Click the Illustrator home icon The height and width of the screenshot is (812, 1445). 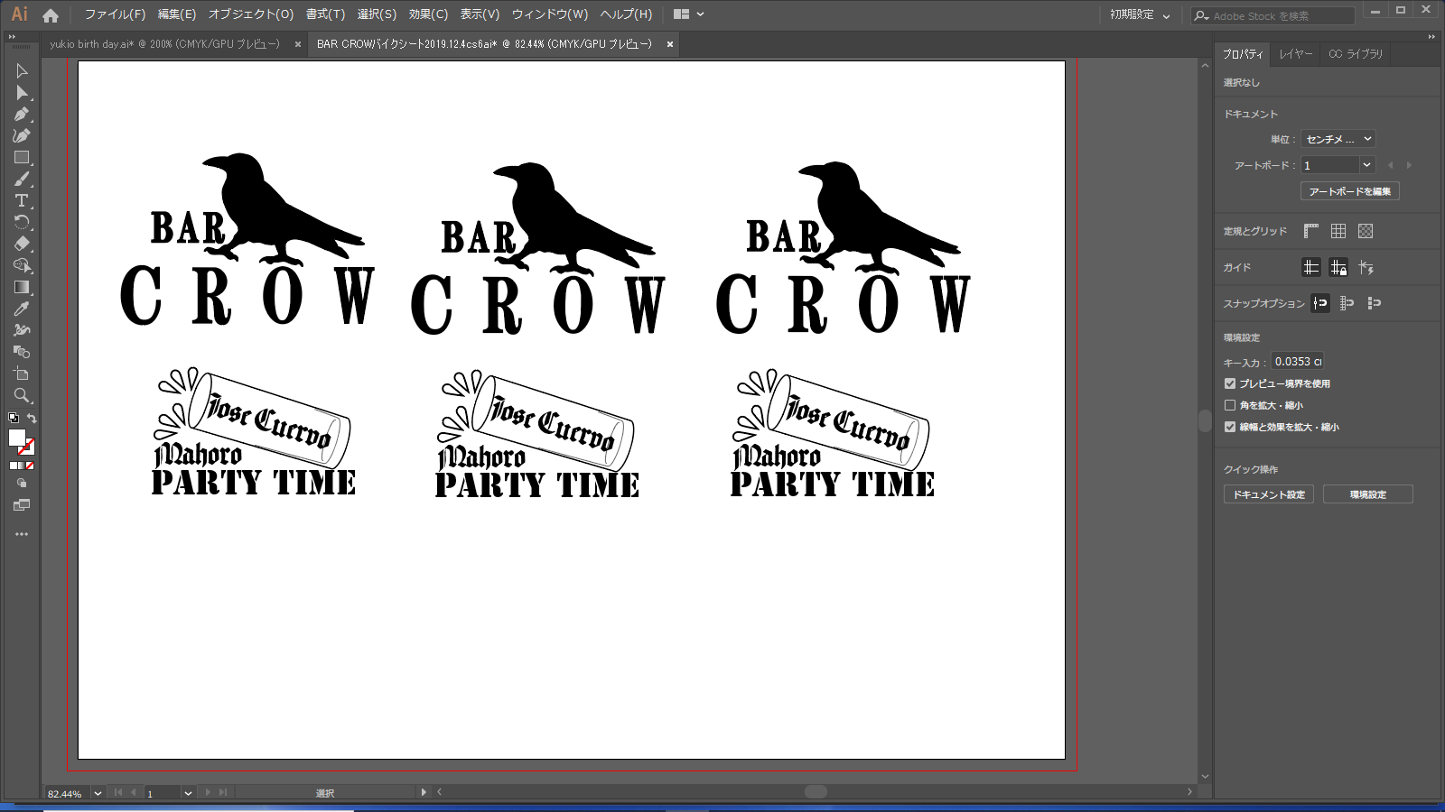click(51, 14)
